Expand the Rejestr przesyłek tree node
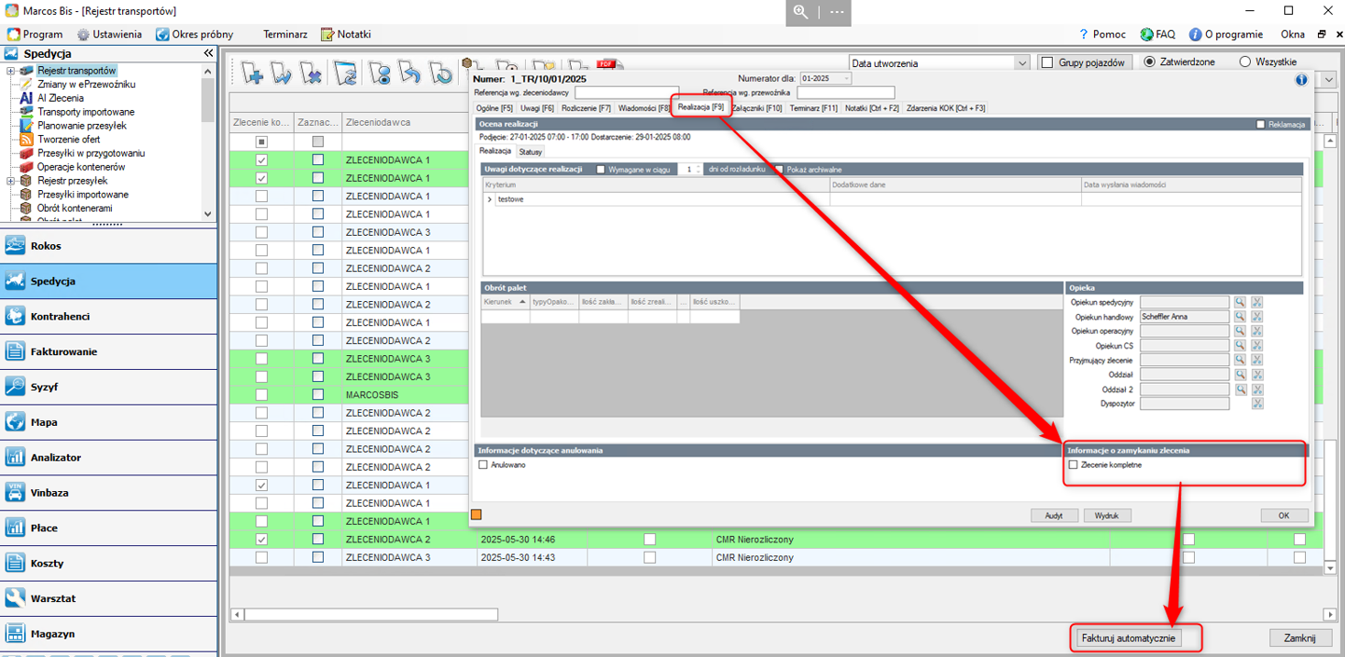The image size is (1345, 657). [10, 181]
